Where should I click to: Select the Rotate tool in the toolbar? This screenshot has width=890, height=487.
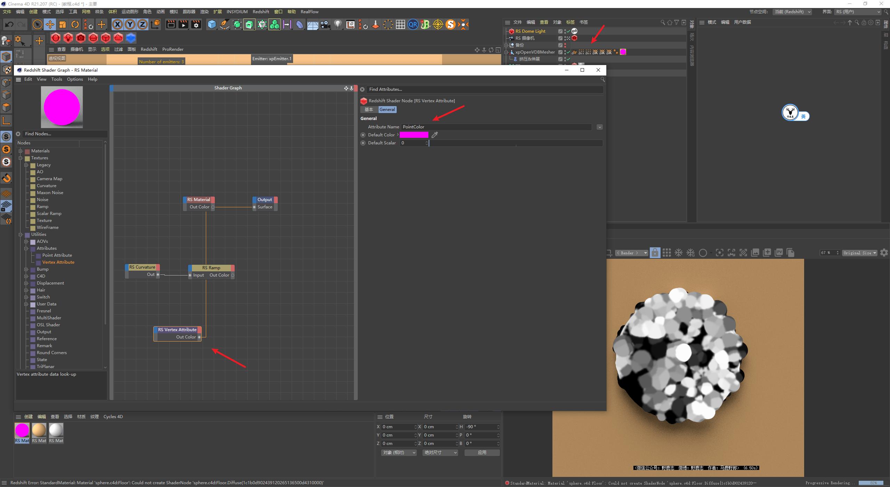75,24
